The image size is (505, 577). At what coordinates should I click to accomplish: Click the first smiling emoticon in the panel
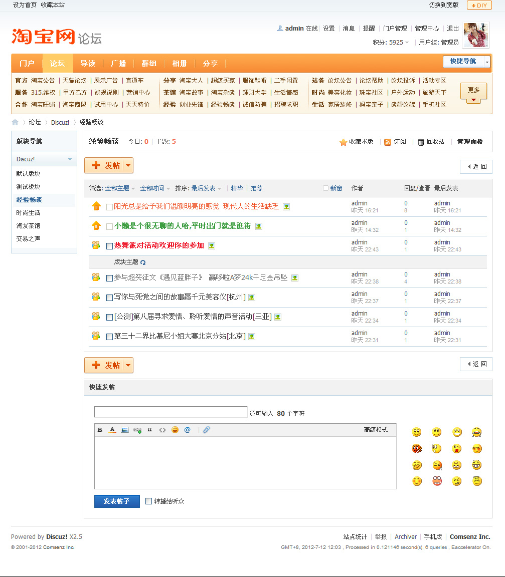coord(417,432)
